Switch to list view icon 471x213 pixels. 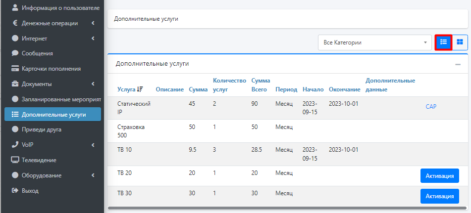coord(443,43)
